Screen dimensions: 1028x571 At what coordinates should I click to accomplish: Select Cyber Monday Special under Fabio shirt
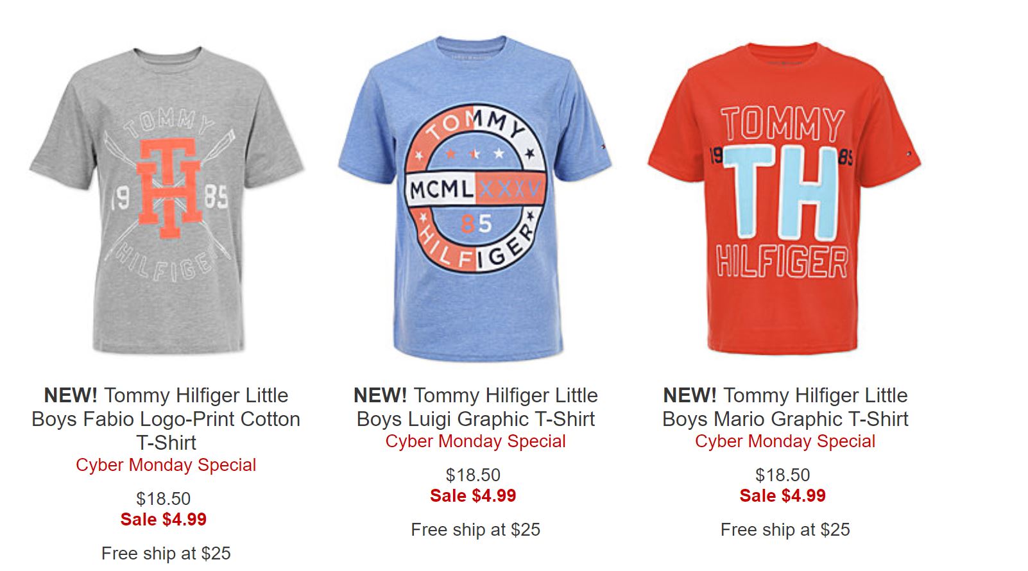[x=166, y=465]
